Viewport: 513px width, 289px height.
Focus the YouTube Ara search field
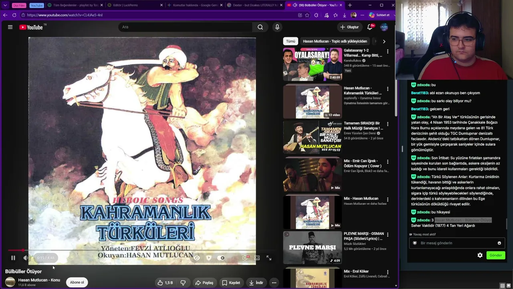[x=185, y=27]
